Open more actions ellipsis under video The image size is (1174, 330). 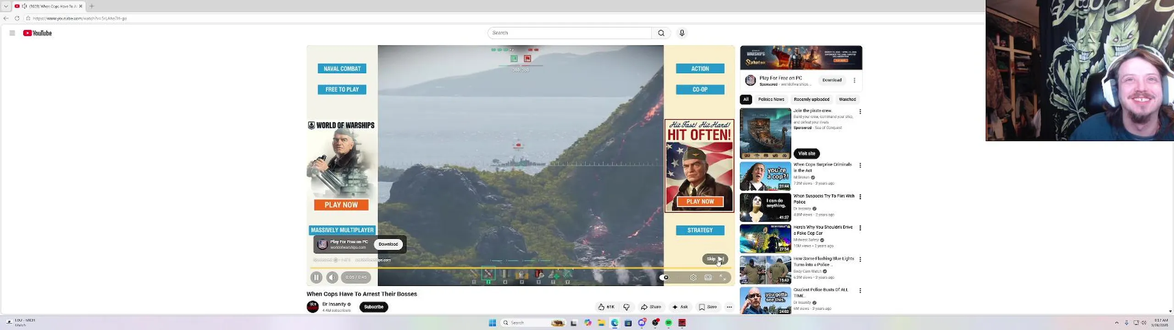coord(729,307)
